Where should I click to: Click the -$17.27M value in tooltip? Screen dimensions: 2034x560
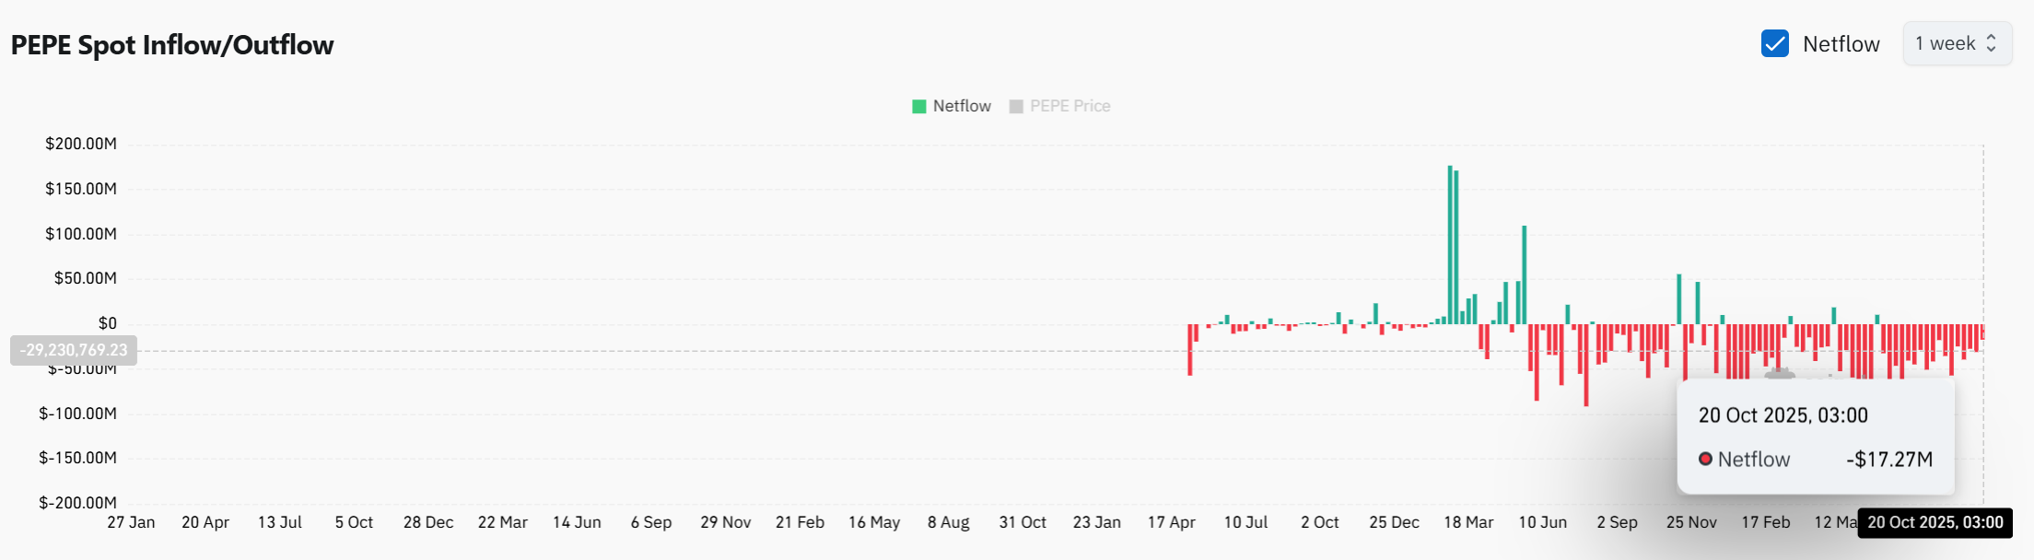1888,459
